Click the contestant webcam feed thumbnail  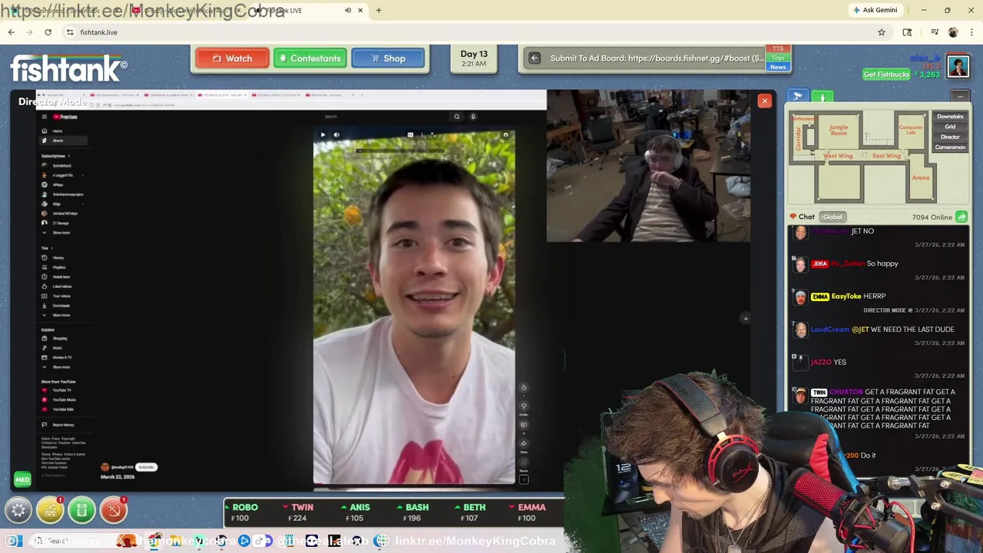[648, 166]
